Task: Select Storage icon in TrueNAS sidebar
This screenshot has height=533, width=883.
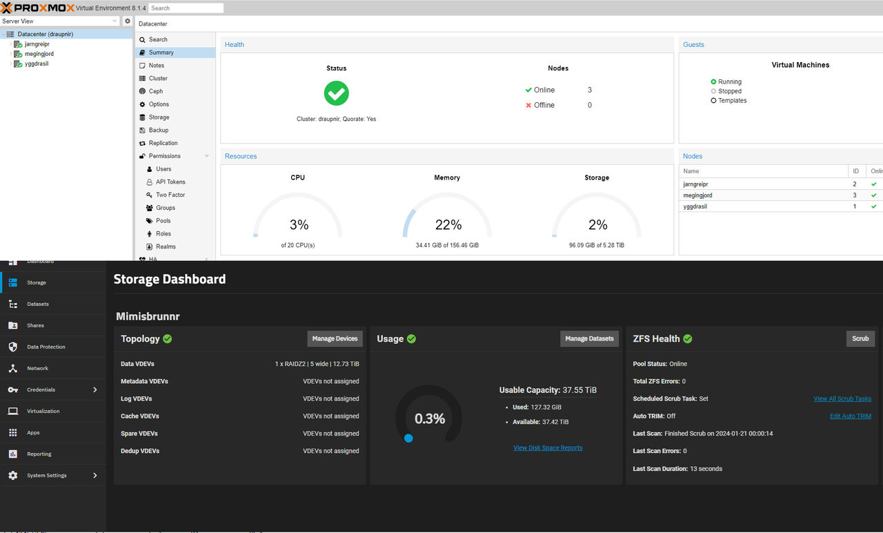Action: click(x=13, y=282)
